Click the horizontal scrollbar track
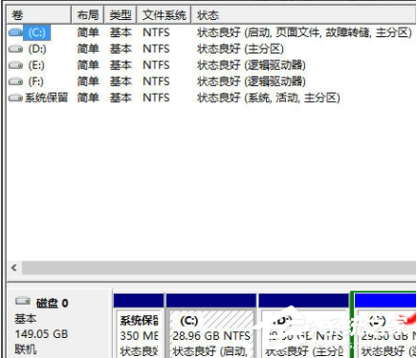Viewport: 417px width, 358px height. click(219, 267)
